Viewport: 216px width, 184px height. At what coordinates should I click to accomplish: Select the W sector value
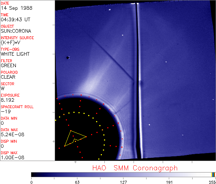pos(3,88)
